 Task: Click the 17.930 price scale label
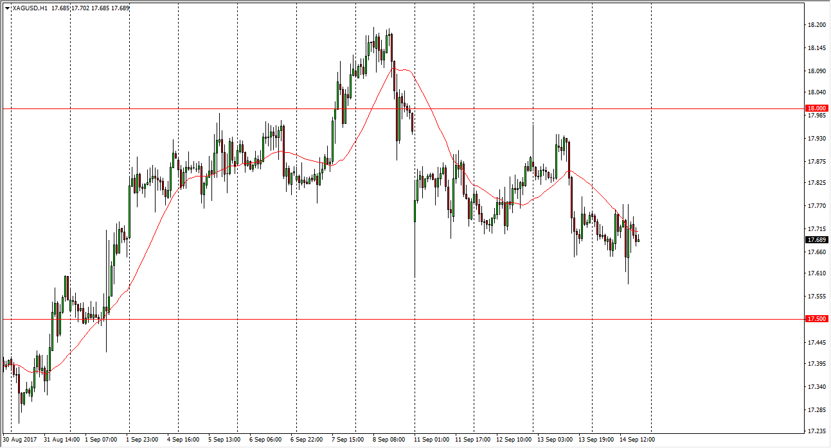[x=816, y=138]
